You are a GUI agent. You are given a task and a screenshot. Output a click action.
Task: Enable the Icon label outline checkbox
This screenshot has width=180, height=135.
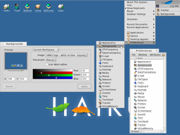47,64
